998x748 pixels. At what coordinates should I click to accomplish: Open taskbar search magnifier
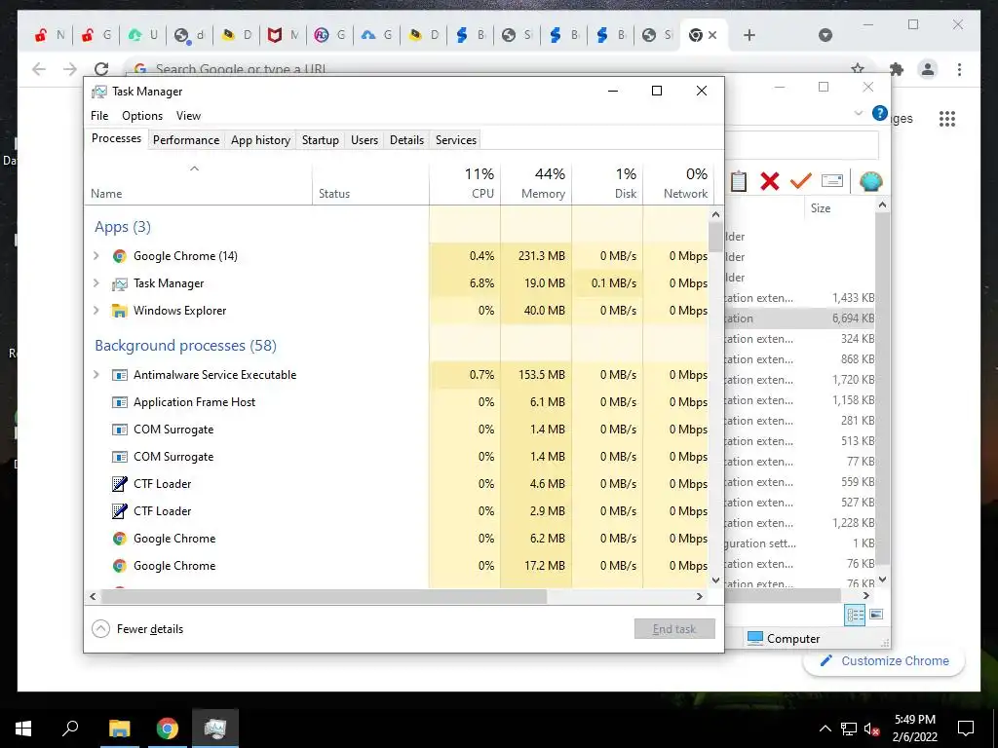pyautogui.click(x=70, y=729)
